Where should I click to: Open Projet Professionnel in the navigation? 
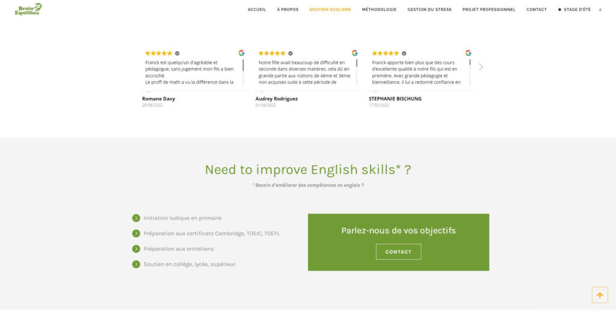(x=488, y=10)
